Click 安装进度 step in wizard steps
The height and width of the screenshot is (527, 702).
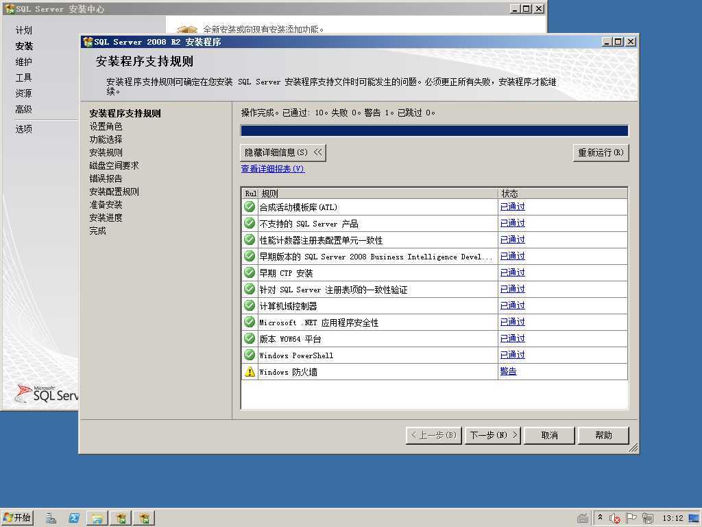[106, 218]
